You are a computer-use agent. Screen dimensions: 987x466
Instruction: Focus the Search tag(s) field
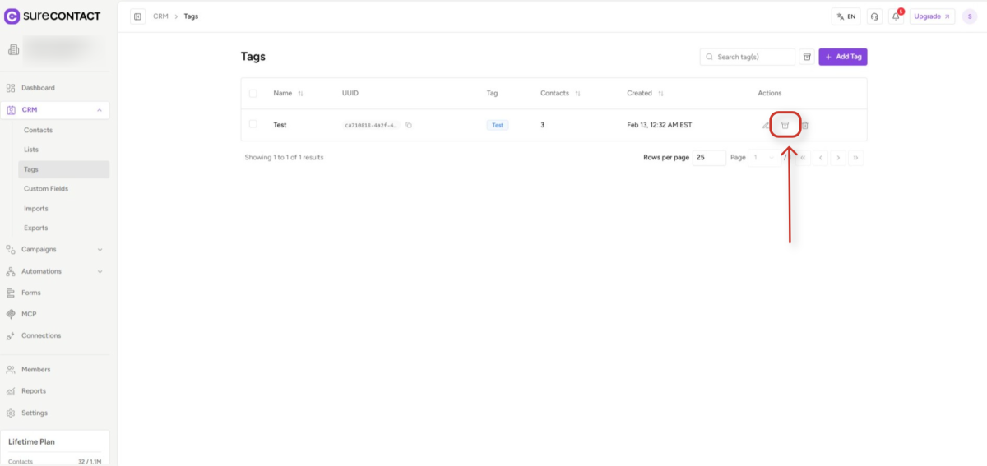(748, 57)
